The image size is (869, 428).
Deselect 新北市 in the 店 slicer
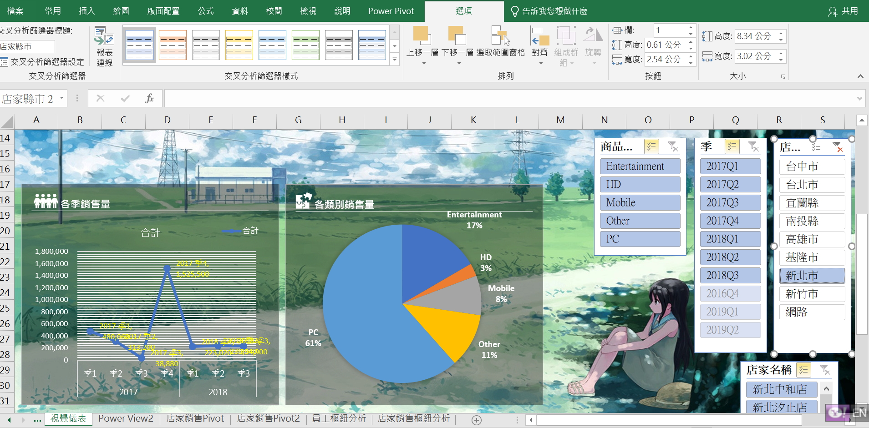811,275
